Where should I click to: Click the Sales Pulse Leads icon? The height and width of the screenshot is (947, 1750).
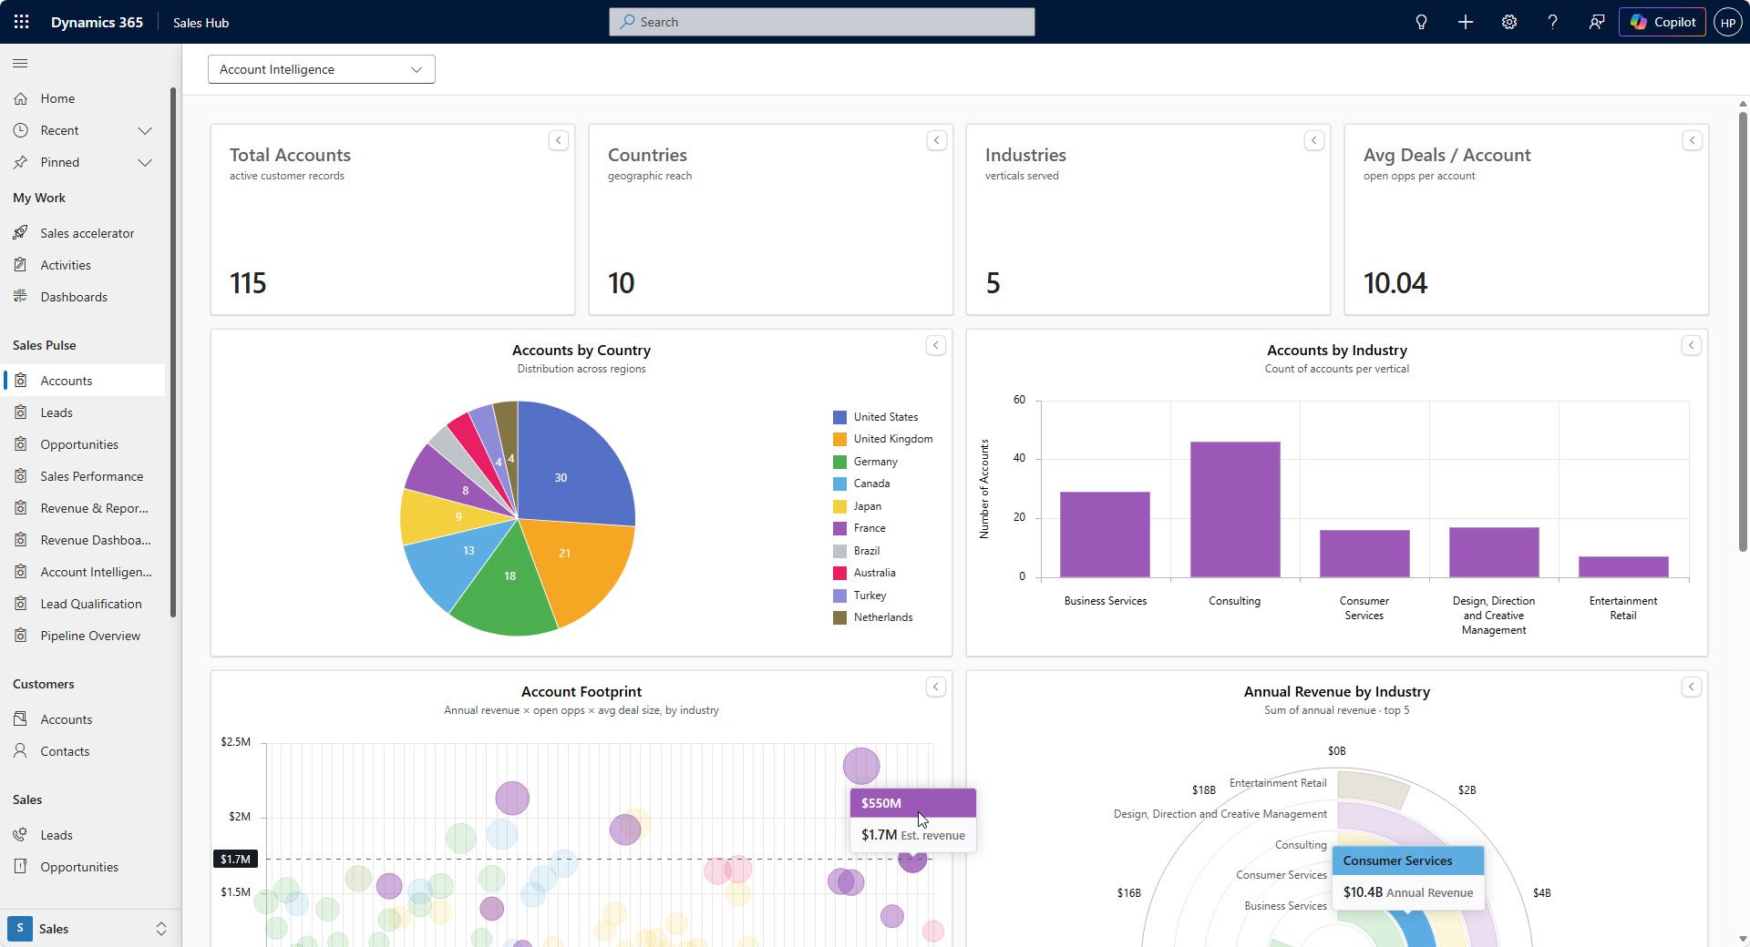21,412
